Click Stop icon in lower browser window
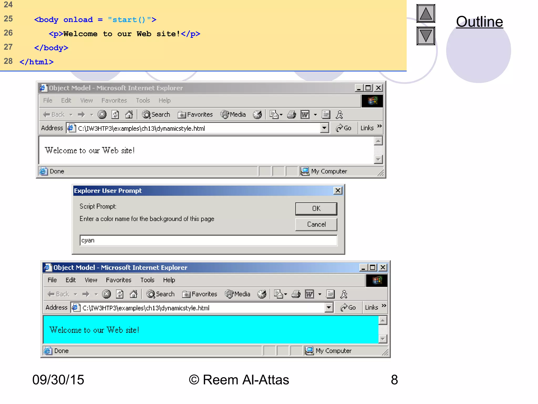The image size is (538, 404). (x=106, y=294)
